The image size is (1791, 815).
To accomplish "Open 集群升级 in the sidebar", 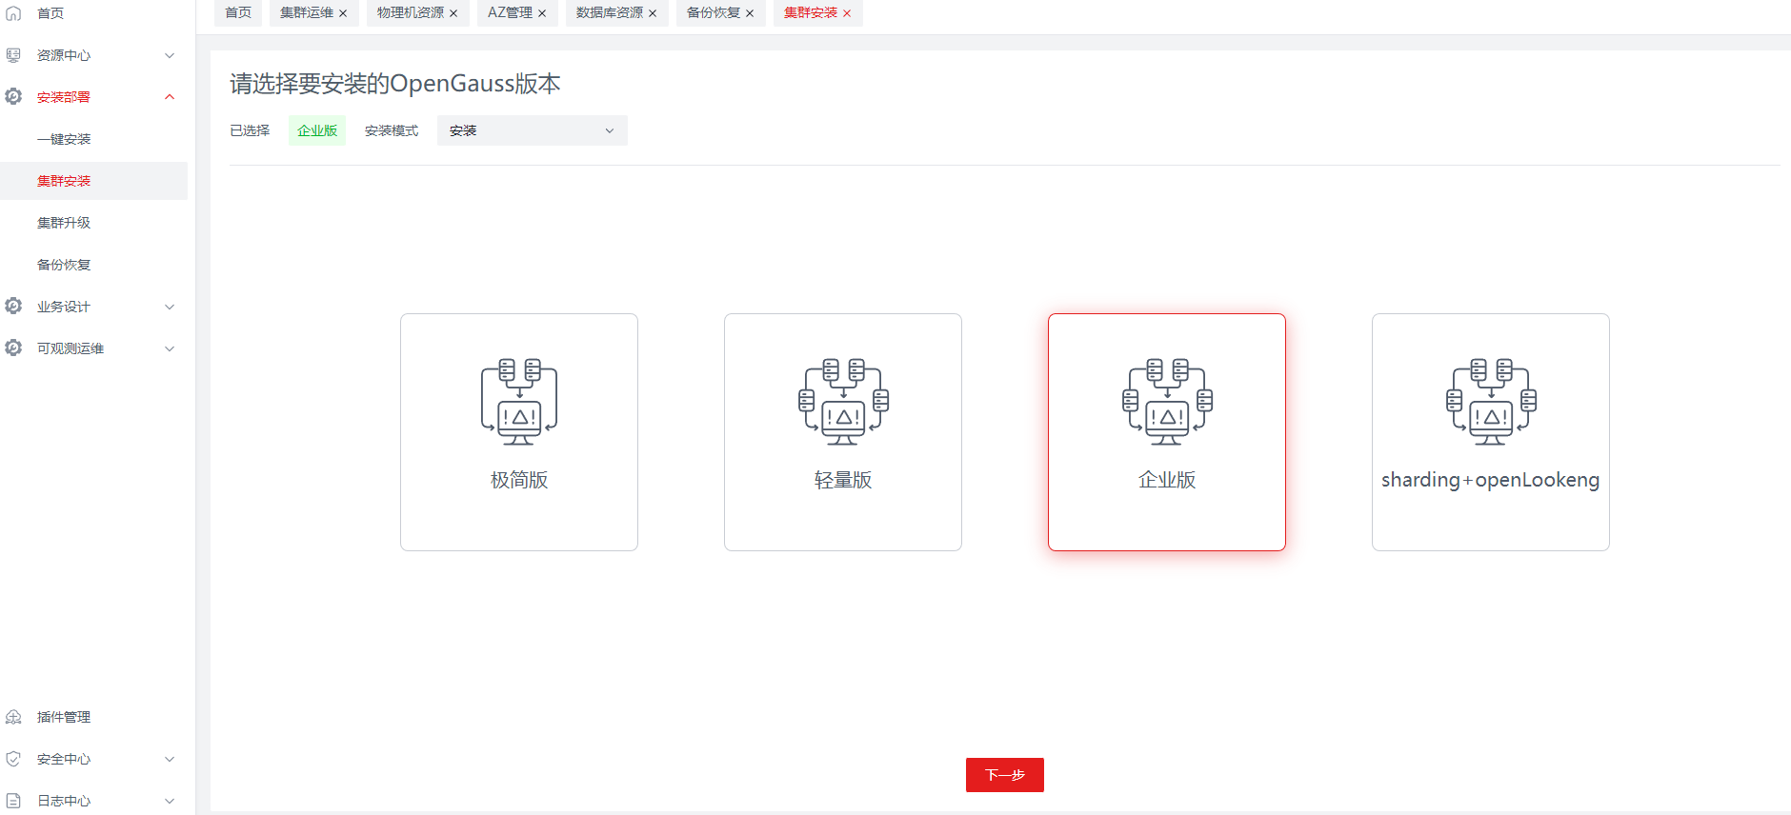I will tap(64, 223).
